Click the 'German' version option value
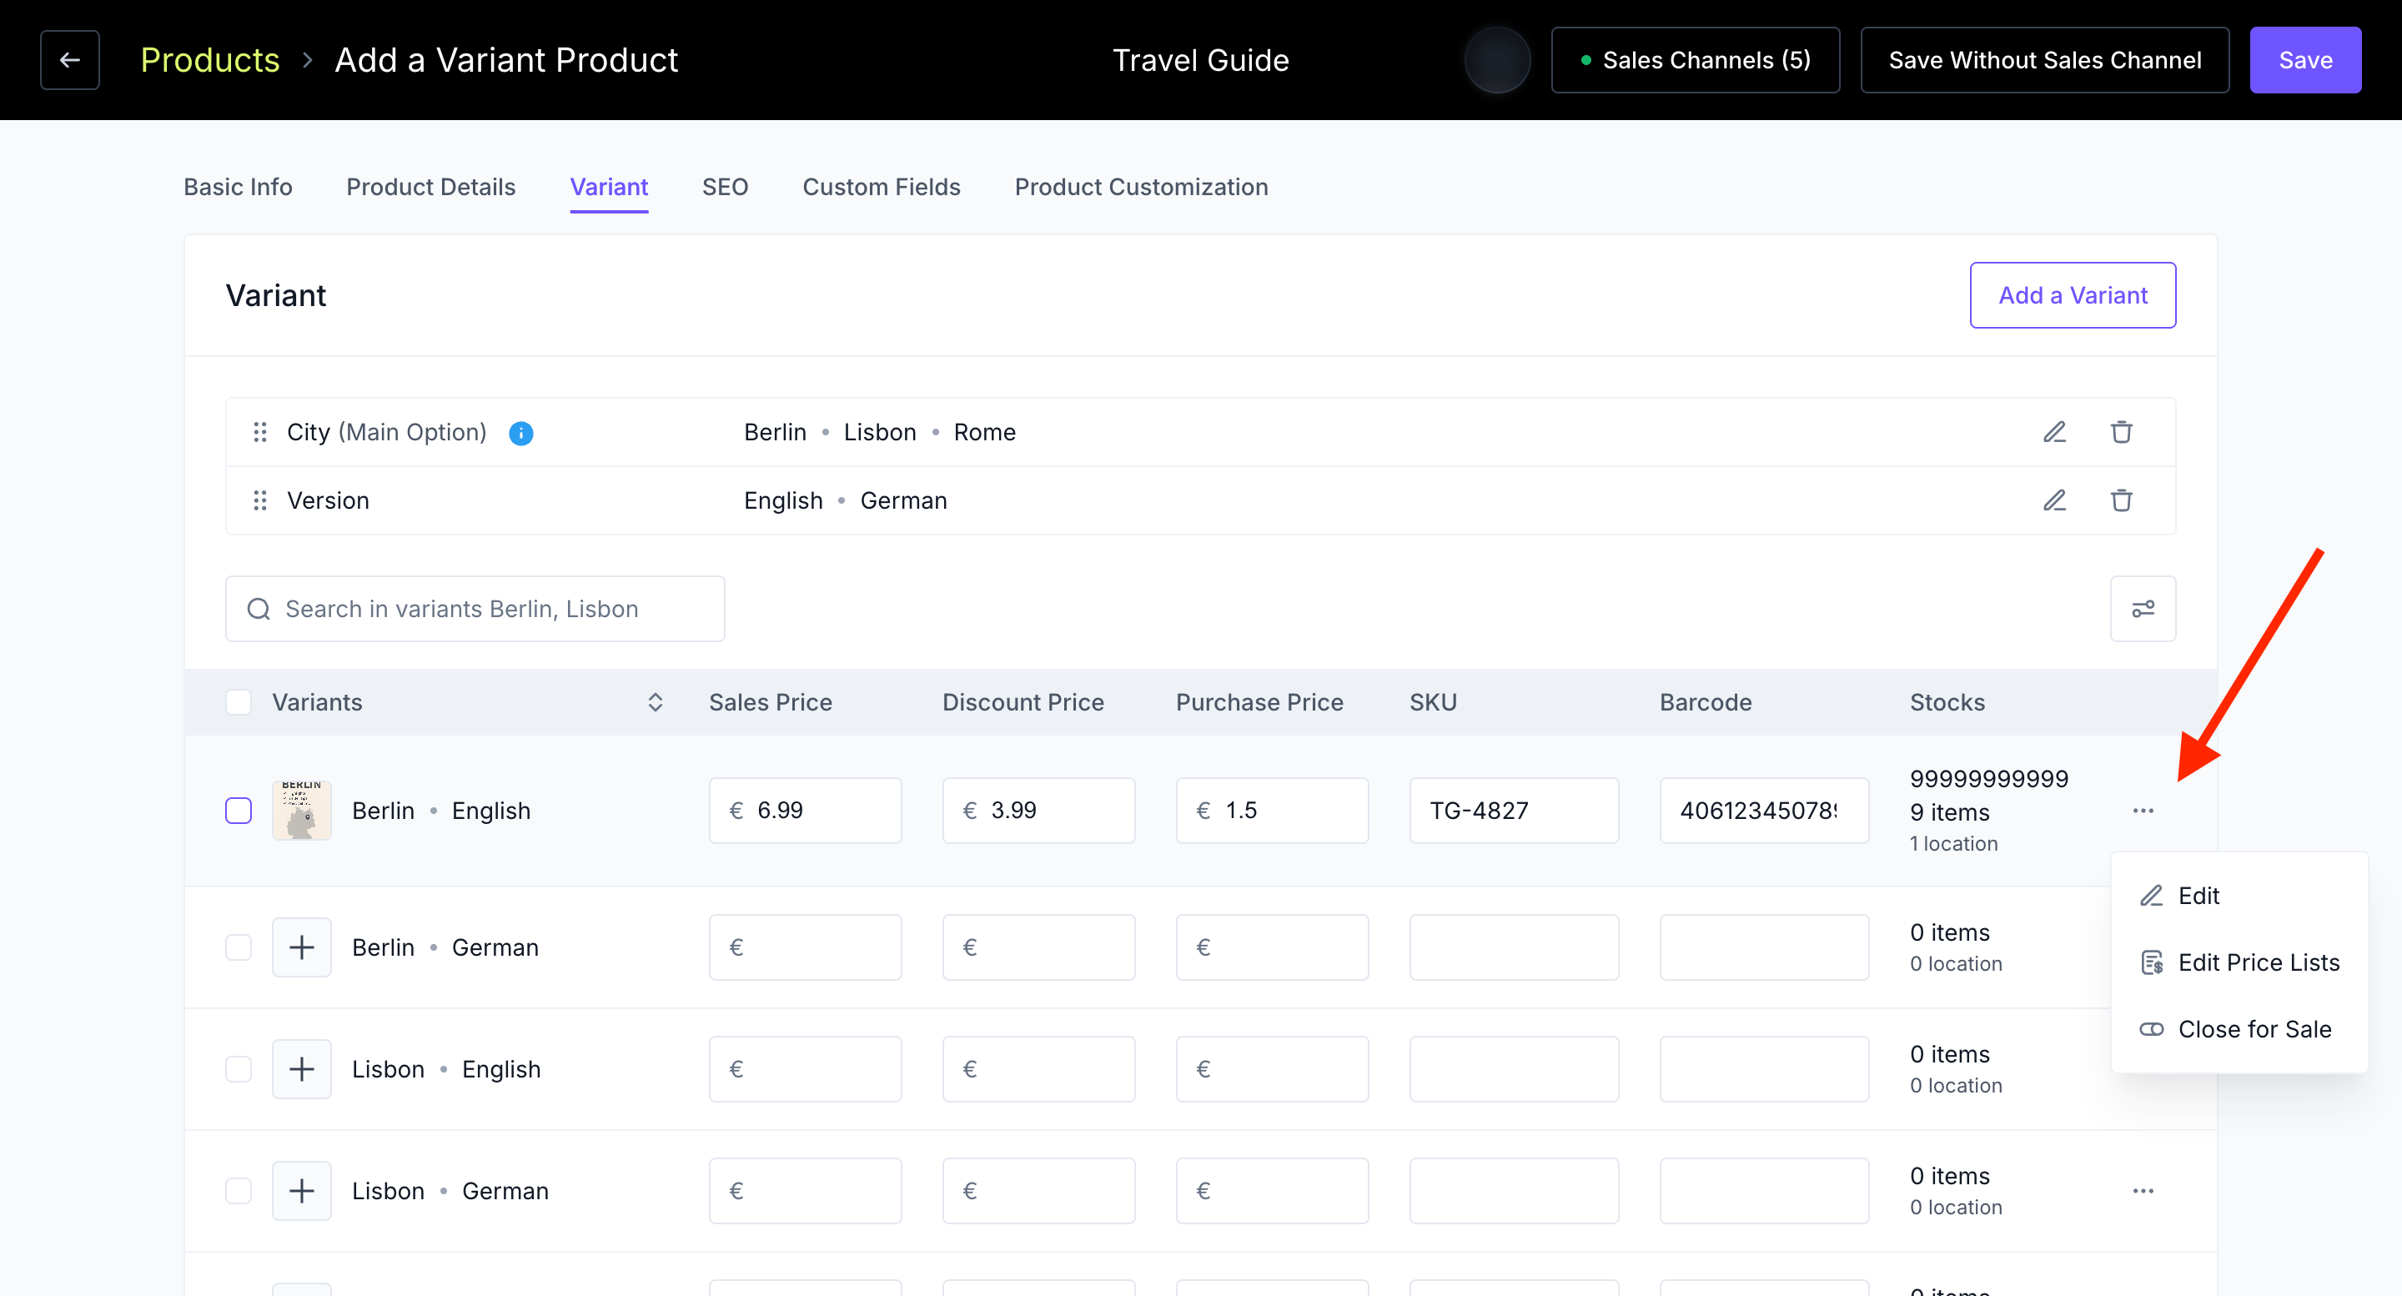Screen dimensions: 2402x1296 click(903, 500)
